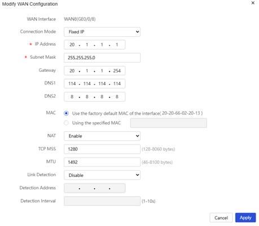Open the Connection Mode dropdown
Viewport: 259px width, 226px height.
[x=102, y=32]
